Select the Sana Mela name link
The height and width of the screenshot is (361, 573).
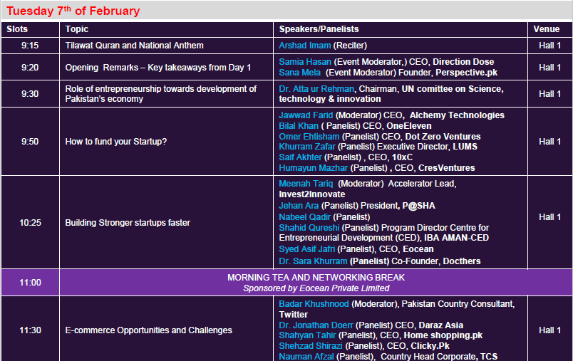(x=300, y=73)
